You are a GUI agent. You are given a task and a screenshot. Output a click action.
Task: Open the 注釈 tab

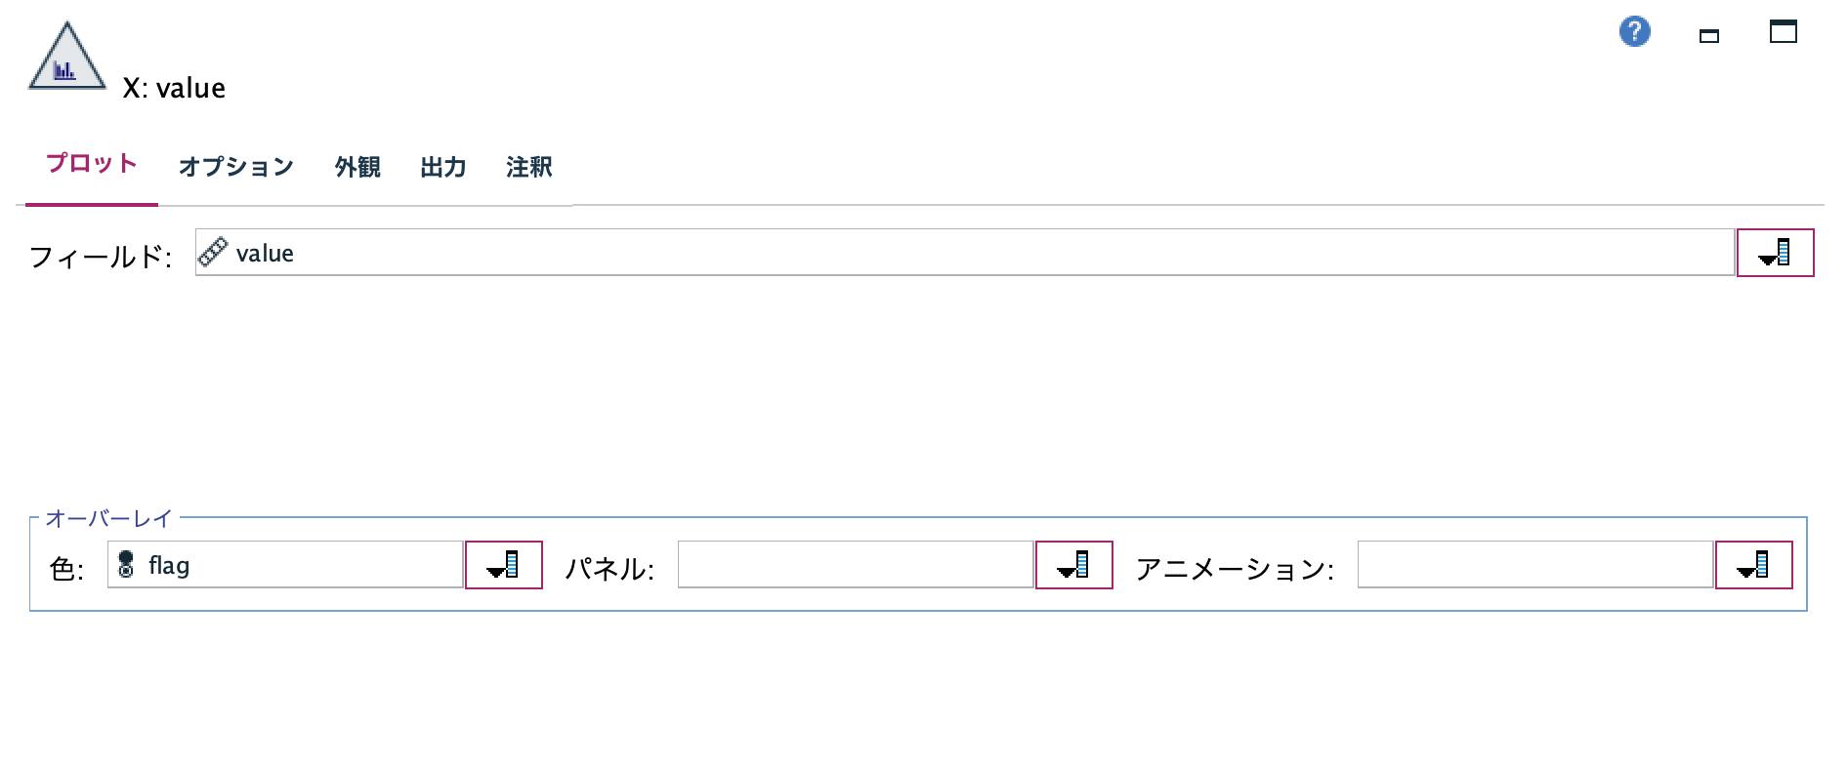click(528, 167)
